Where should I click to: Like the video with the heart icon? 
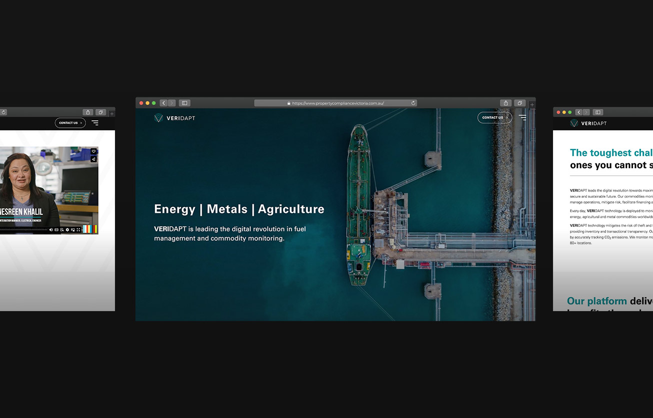click(93, 151)
